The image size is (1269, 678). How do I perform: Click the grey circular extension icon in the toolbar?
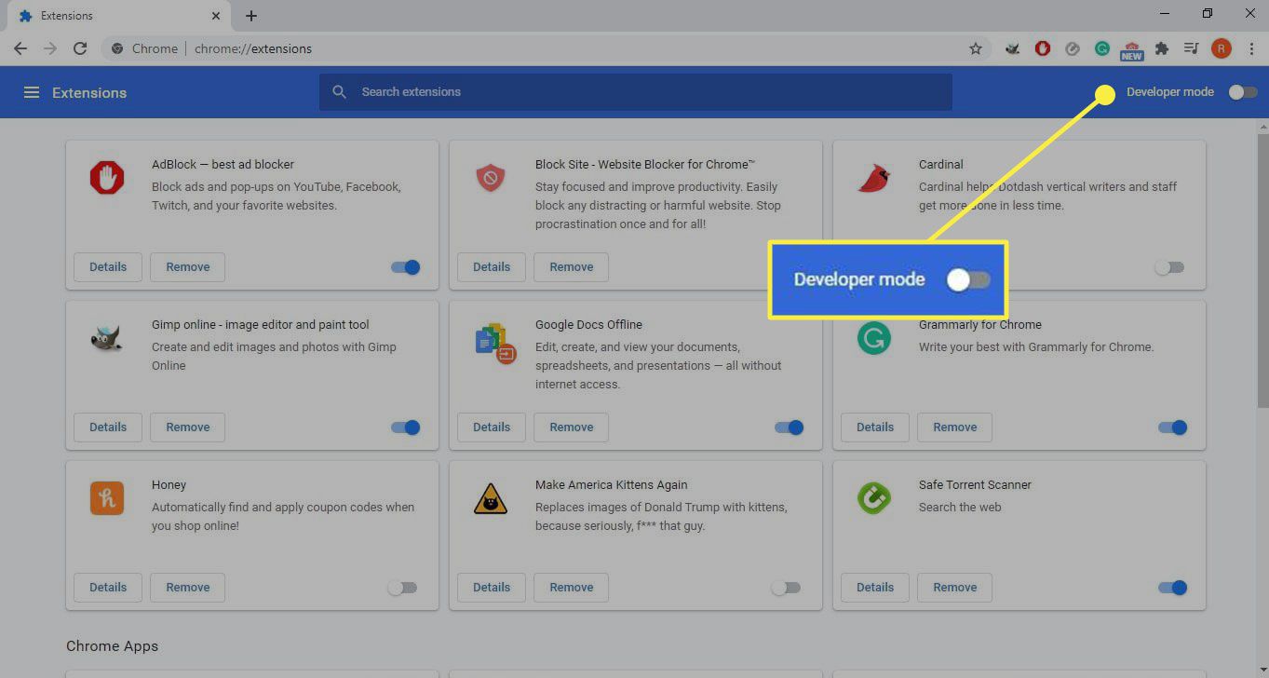pyautogui.click(x=1073, y=48)
